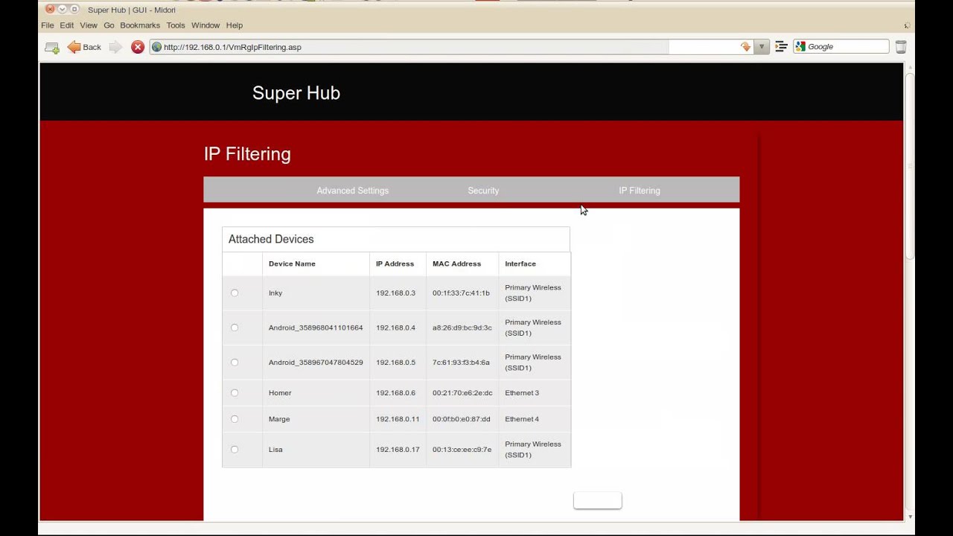Image resolution: width=953 pixels, height=536 pixels.
Task: Click device name Android_358968041101664
Action: tap(316, 328)
